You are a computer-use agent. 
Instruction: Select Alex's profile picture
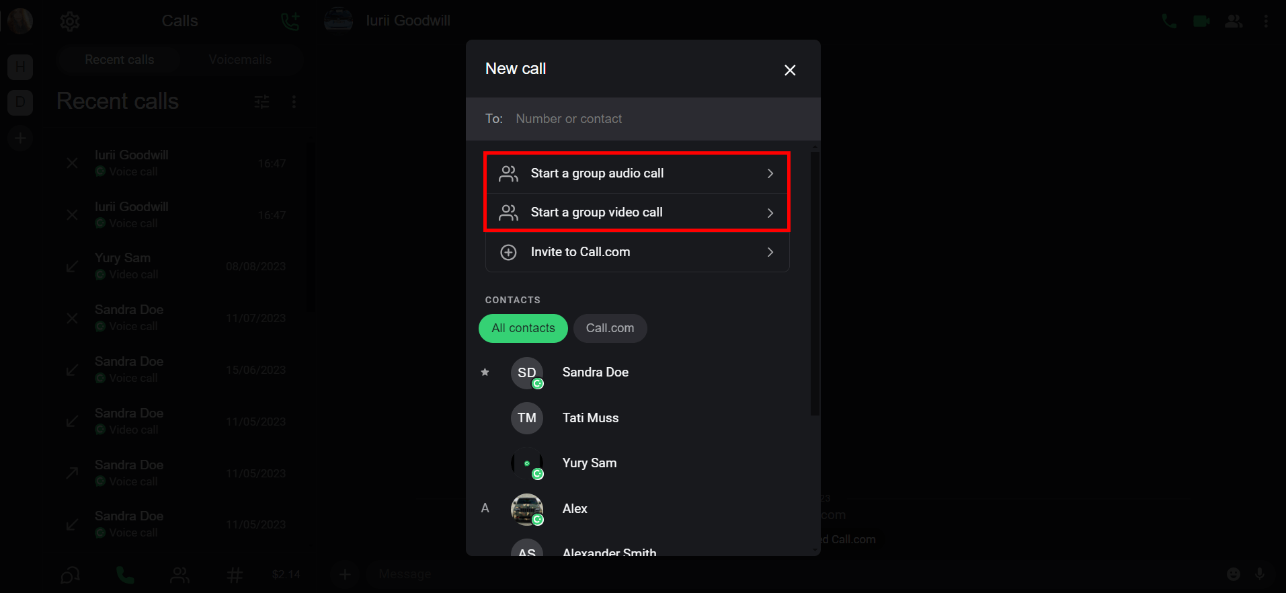tap(527, 509)
